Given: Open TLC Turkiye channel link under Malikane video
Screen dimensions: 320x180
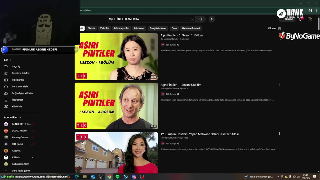Looking at the screenshot, I should (171, 143).
